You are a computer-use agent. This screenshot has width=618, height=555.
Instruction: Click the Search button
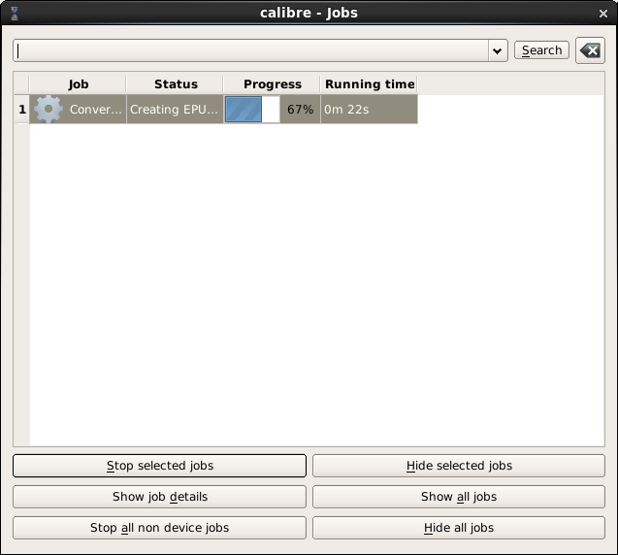point(541,50)
